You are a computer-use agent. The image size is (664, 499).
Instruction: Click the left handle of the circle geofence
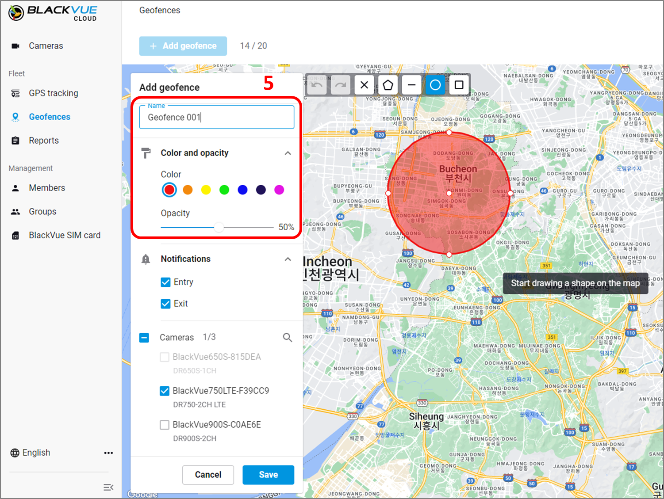click(x=388, y=193)
